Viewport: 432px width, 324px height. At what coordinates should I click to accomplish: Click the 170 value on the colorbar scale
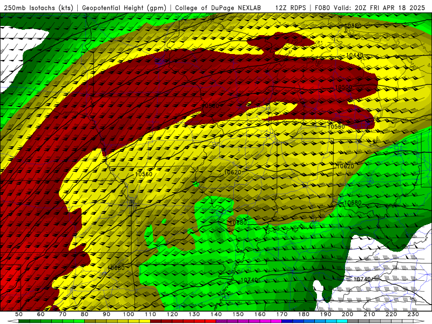282,314
